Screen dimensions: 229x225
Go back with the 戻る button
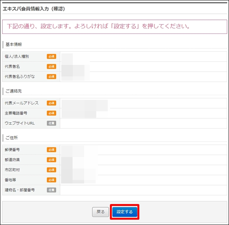(100, 212)
